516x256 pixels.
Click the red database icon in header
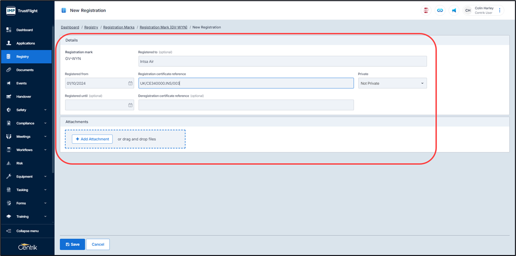point(426,10)
